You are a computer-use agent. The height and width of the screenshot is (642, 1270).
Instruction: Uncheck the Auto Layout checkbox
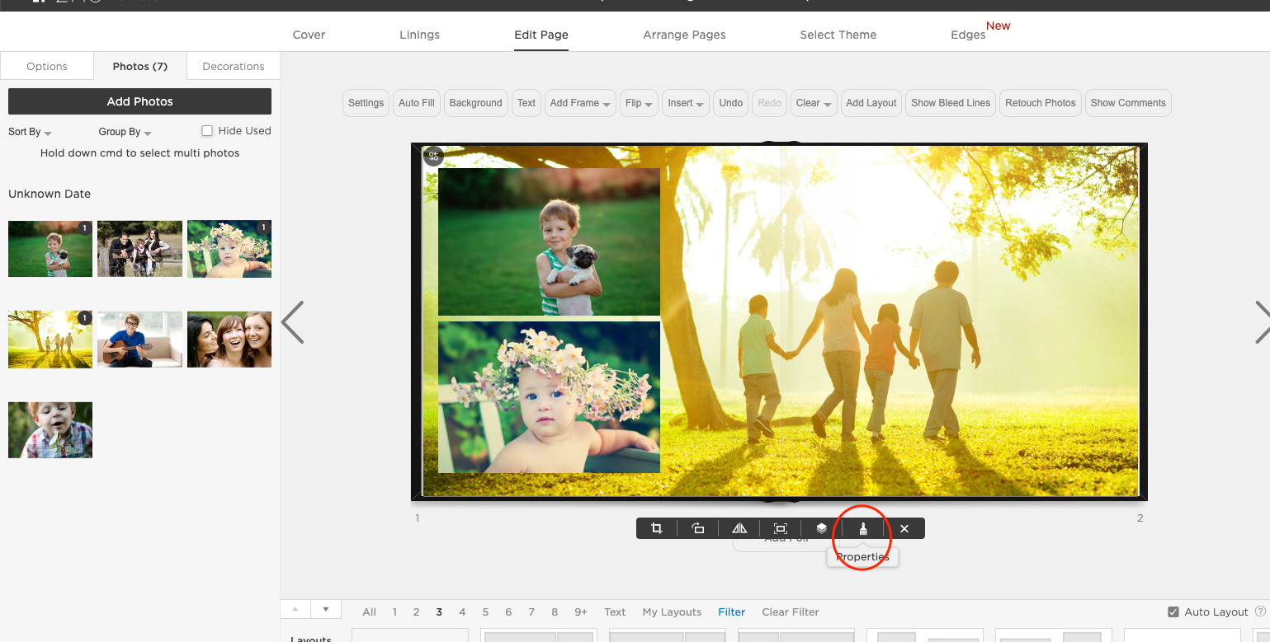[1173, 612]
